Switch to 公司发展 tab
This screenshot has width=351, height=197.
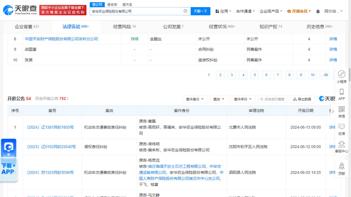click(173, 27)
